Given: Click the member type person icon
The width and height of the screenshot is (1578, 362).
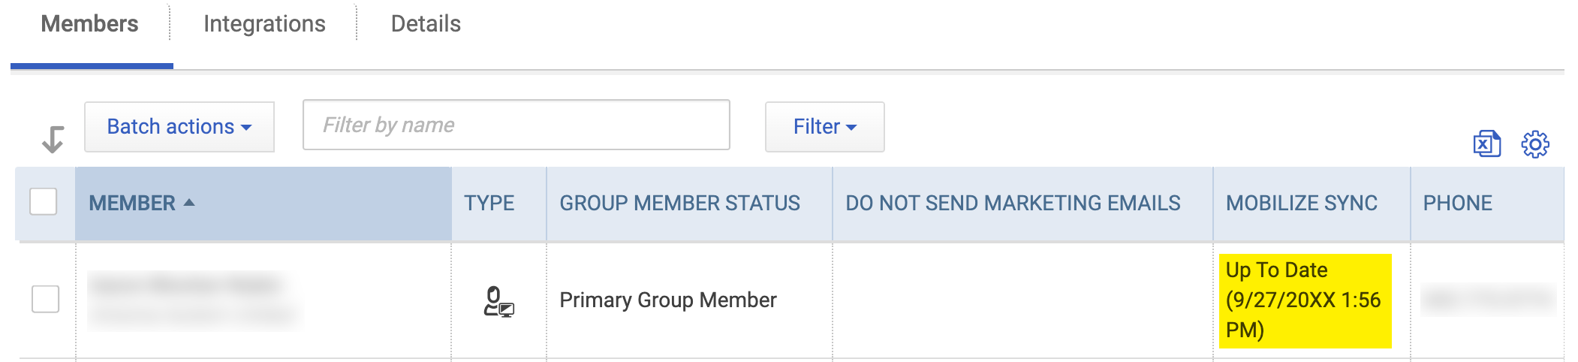Looking at the screenshot, I should tap(498, 302).
